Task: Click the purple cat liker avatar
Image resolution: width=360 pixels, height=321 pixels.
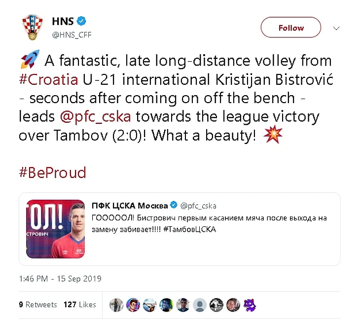Action: click(250, 305)
